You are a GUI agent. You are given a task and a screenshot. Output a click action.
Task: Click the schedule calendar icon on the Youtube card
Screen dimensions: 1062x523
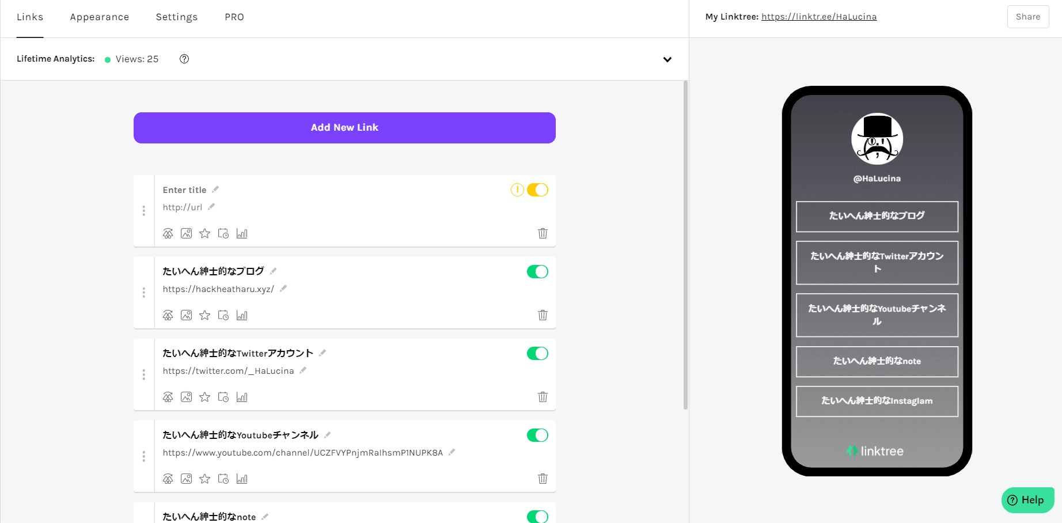[x=223, y=479]
